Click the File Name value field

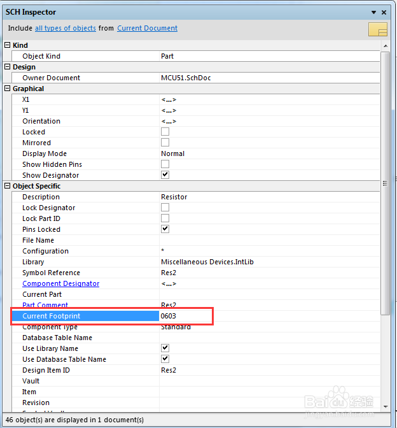click(269, 240)
